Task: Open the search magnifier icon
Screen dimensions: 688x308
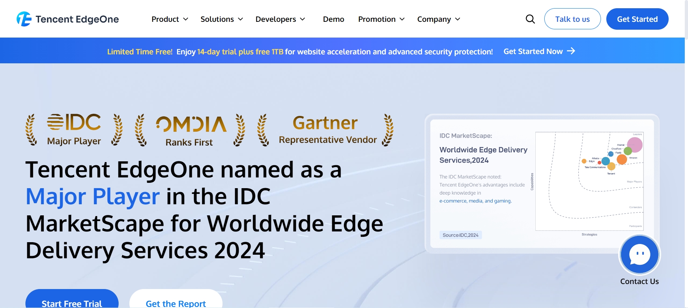Action: click(x=530, y=19)
